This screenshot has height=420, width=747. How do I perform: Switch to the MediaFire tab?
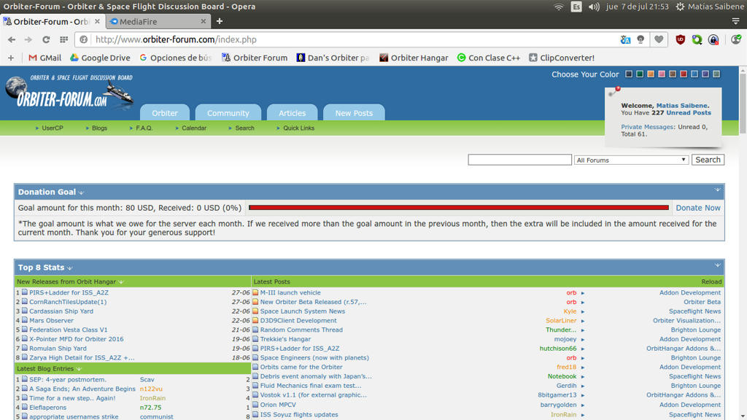[x=158, y=21]
